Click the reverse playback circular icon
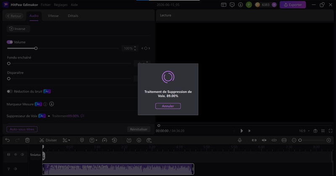 (114, 140)
